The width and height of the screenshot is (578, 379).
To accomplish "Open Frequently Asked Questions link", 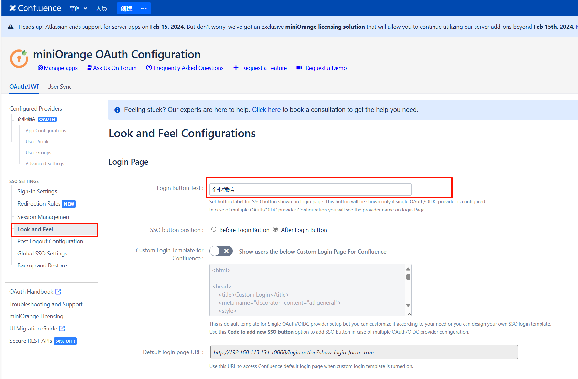I will pos(188,68).
